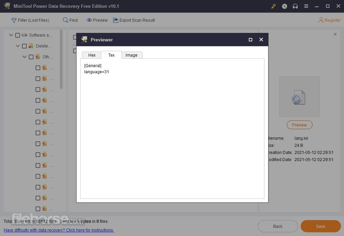This screenshot has width=344, height=236.
Task: Close the file details pane
Action: click(335, 34)
